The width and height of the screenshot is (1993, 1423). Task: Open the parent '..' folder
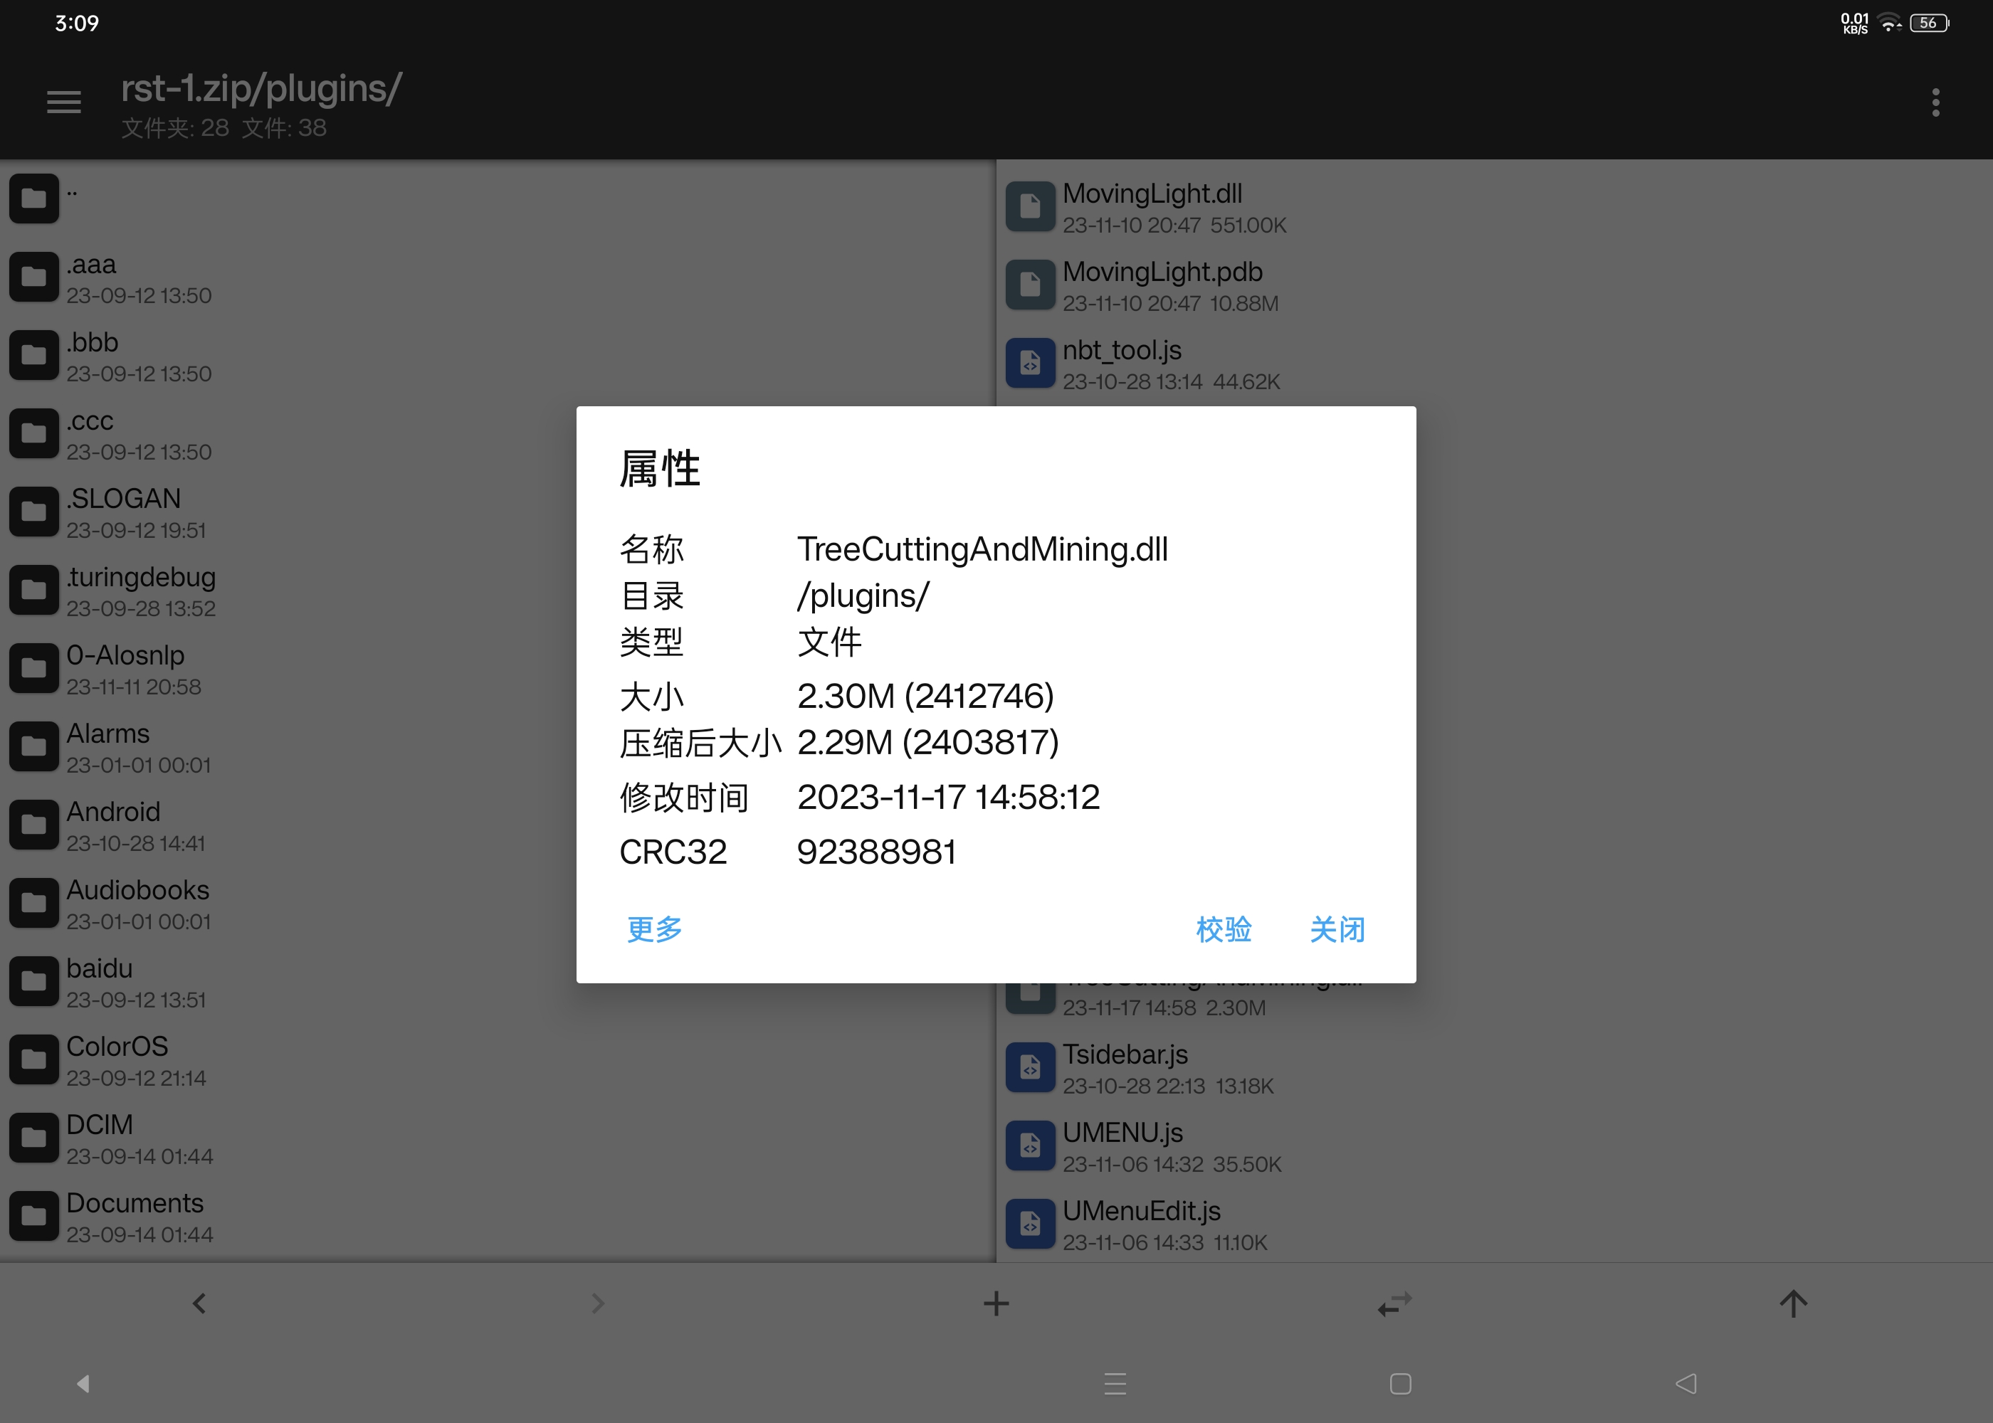[x=498, y=199]
